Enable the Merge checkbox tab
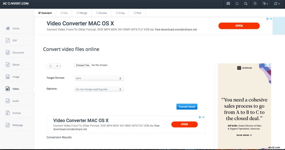 tap(82, 13)
